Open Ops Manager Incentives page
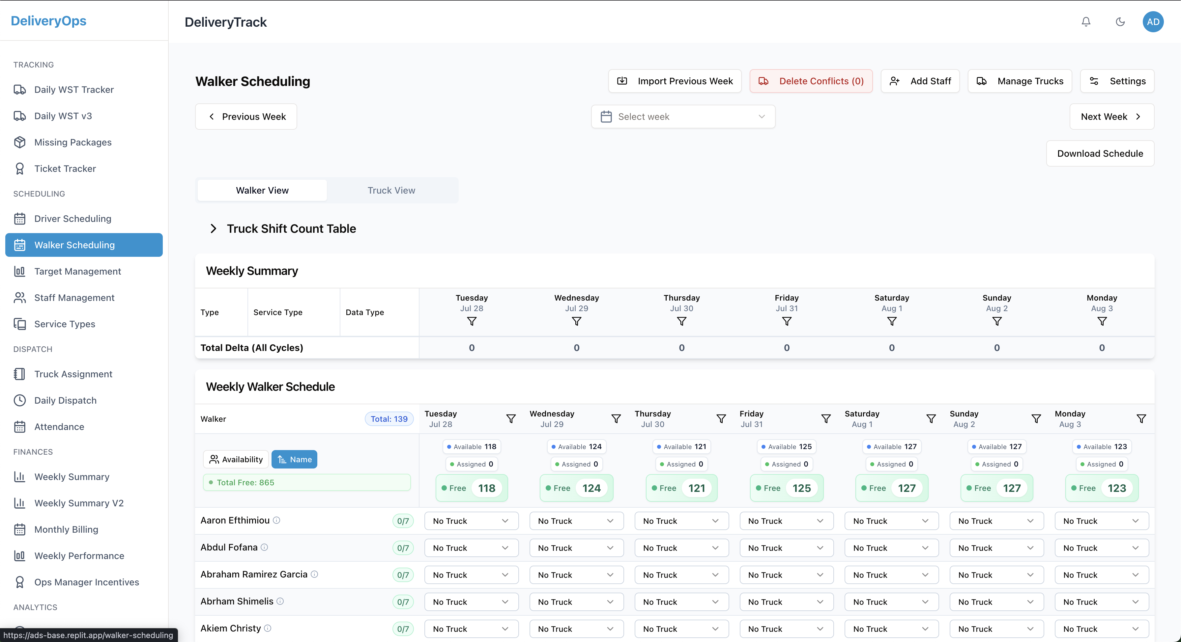Image resolution: width=1181 pixels, height=642 pixels. point(84,582)
